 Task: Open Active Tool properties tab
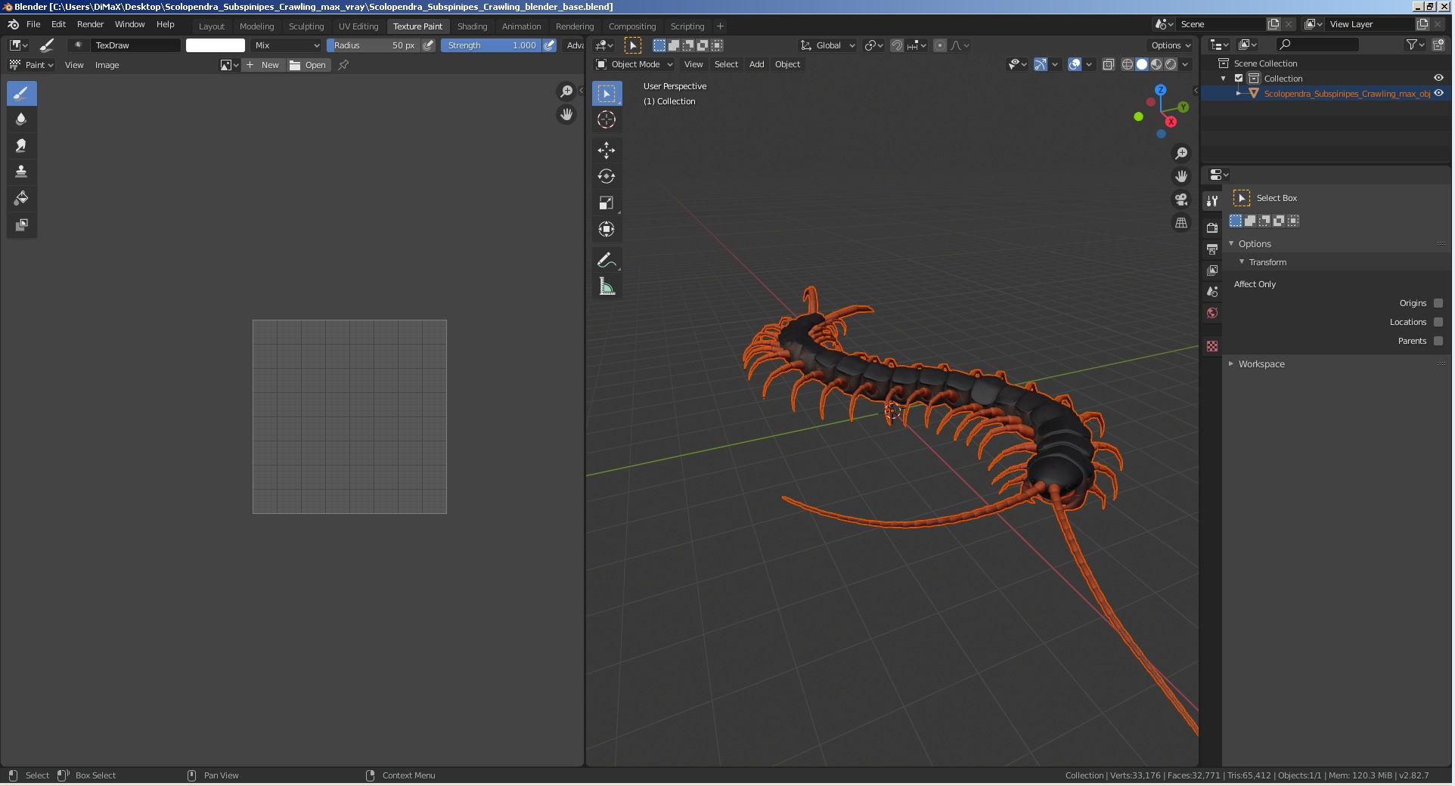[x=1212, y=200]
